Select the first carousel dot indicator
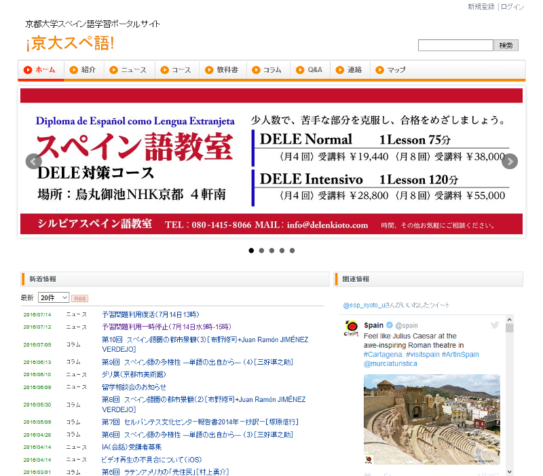543x476 pixels. tap(251, 251)
